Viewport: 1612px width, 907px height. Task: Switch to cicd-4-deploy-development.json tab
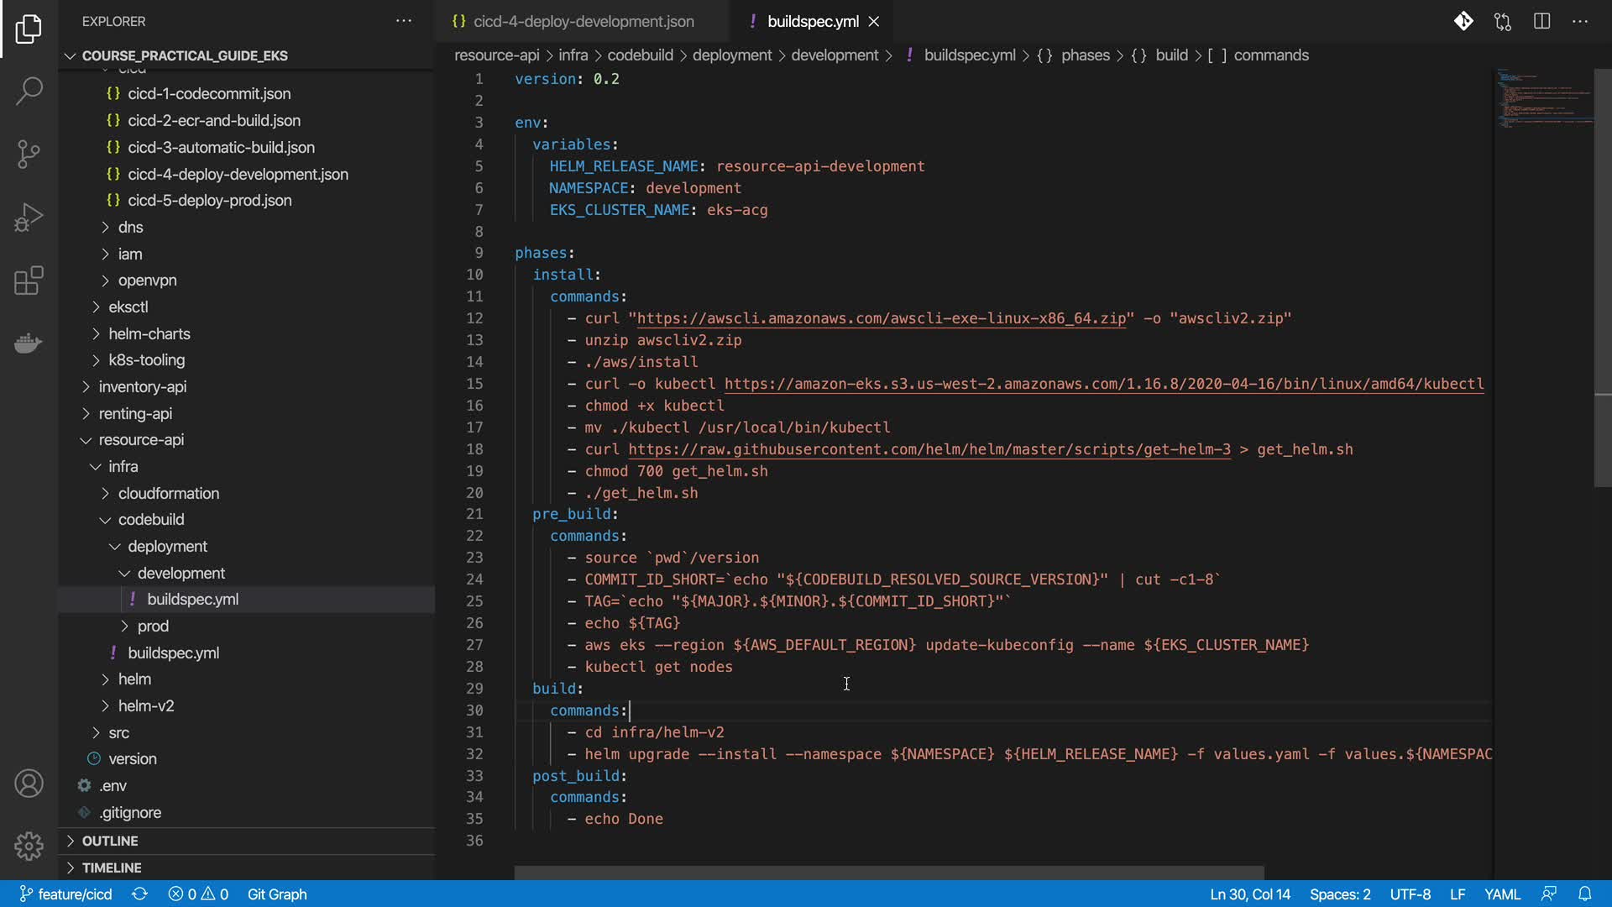tap(584, 22)
